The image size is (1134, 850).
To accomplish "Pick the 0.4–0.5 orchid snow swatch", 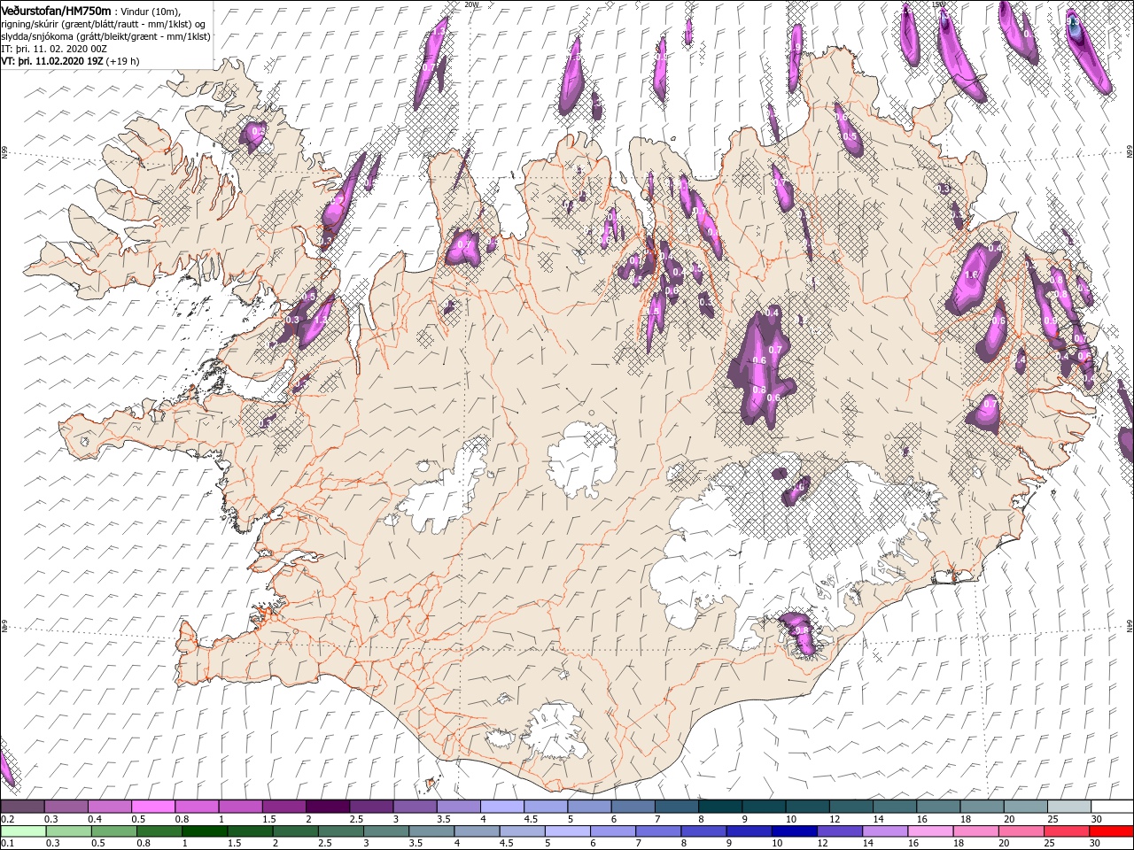I will point(110,807).
